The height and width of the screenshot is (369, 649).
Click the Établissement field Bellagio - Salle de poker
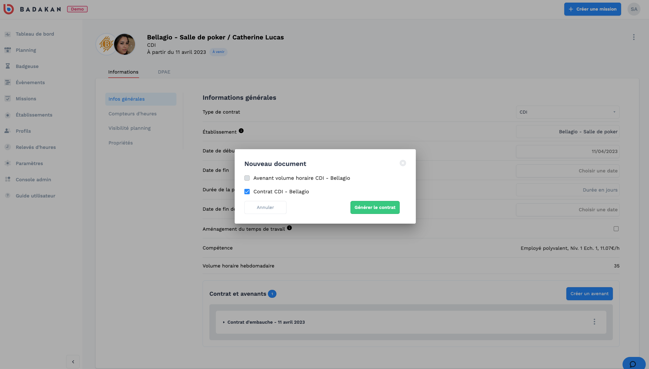[568, 132]
